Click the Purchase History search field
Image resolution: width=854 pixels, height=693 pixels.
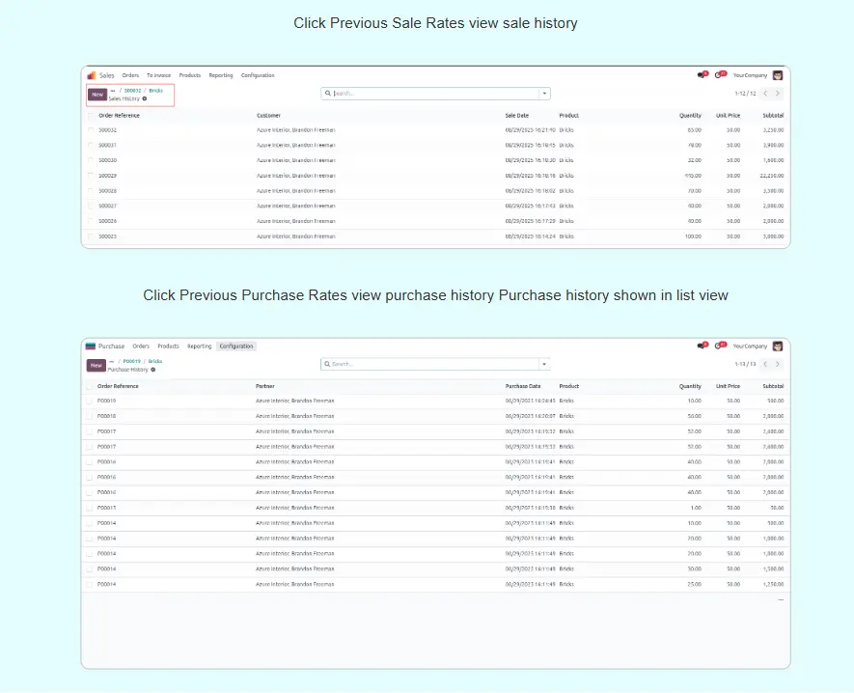[x=432, y=364]
